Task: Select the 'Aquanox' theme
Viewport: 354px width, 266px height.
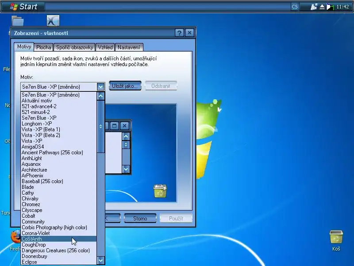Action: pyautogui.click(x=59, y=164)
